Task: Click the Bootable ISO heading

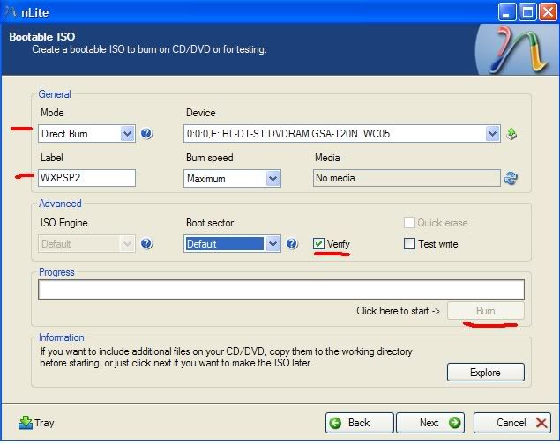Action: point(42,37)
